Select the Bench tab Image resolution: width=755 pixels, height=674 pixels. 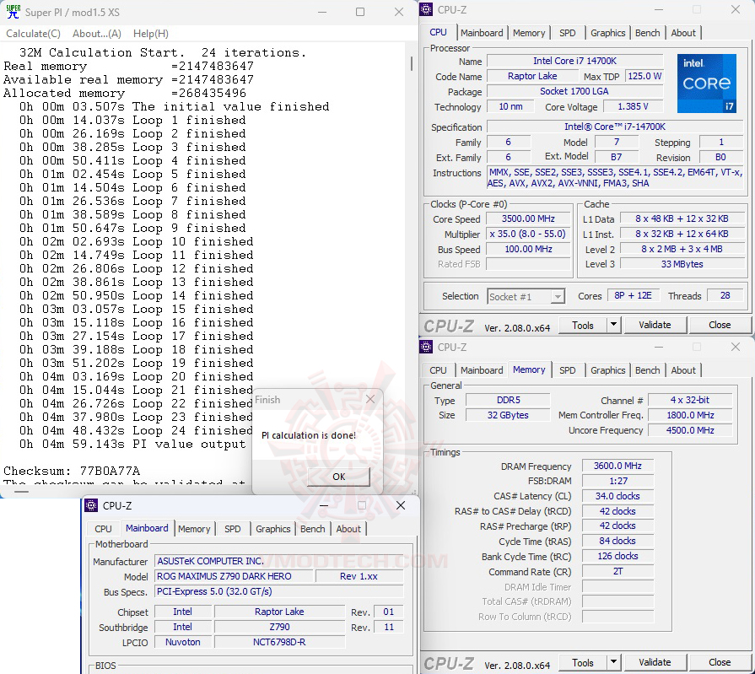(x=647, y=32)
